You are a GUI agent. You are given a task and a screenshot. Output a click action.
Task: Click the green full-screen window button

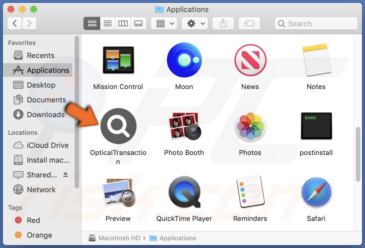pyautogui.click(x=34, y=9)
